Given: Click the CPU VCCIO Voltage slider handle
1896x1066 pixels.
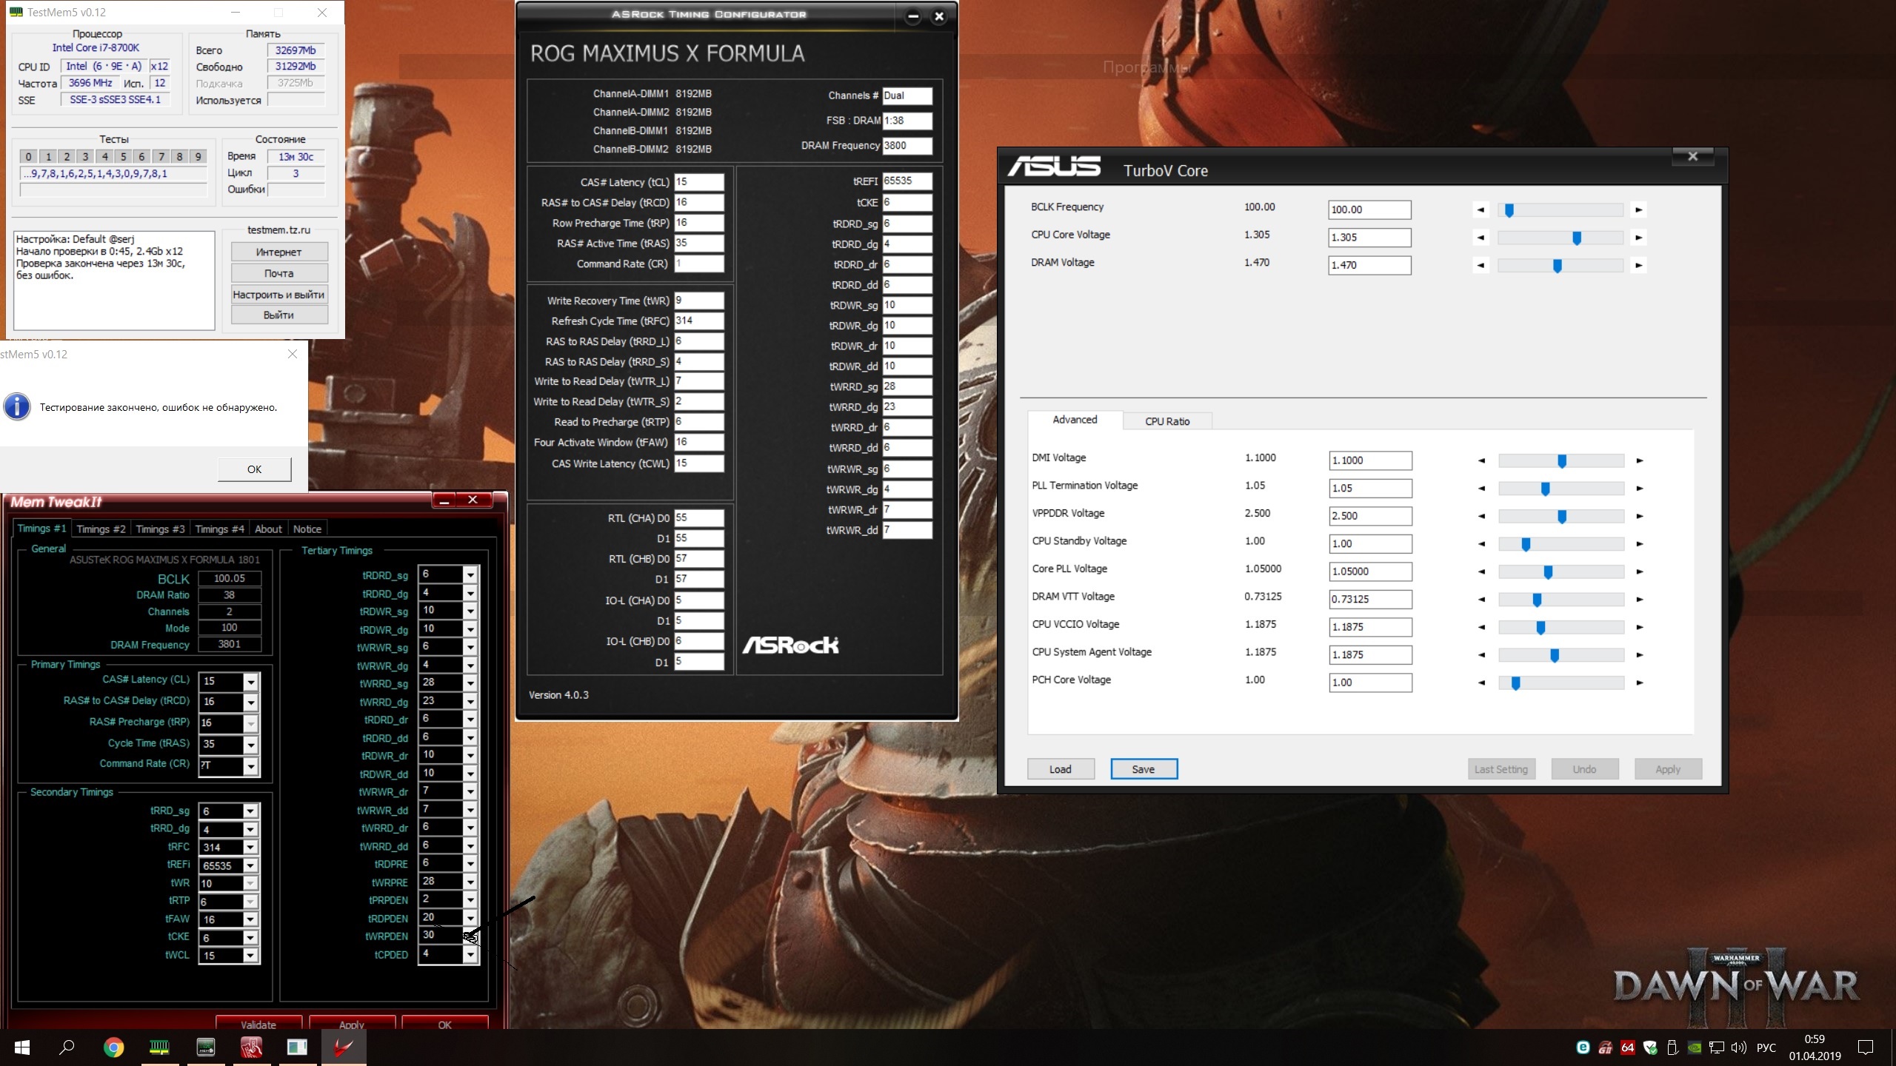Looking at the screenshot, I should click(1540, 628).
